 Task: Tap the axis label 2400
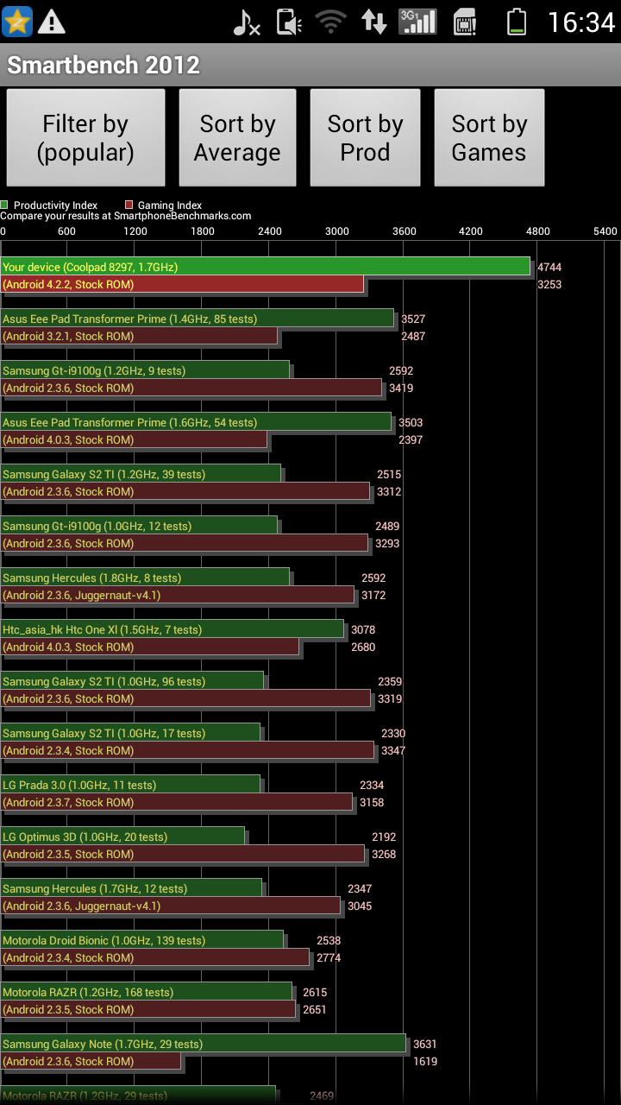point(270,231)
